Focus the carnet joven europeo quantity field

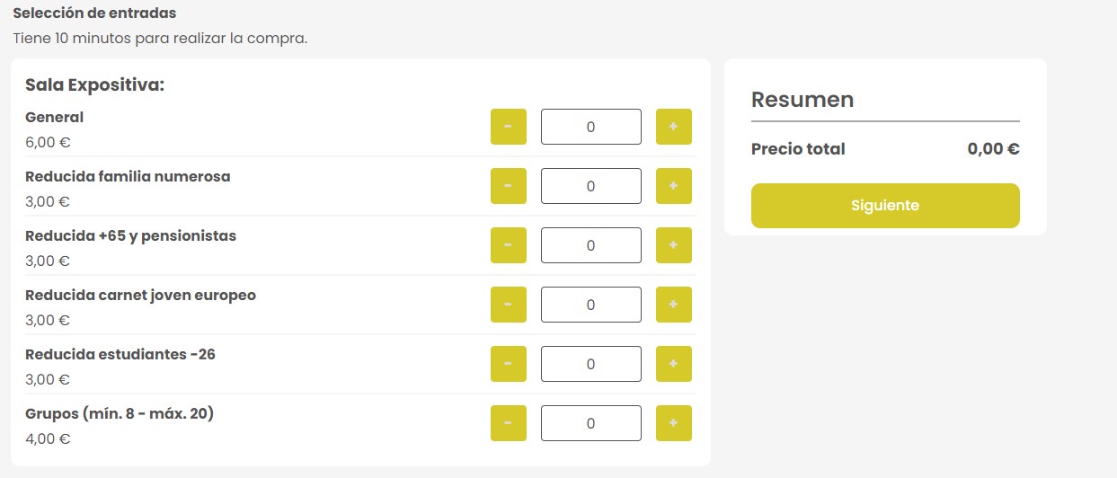pos(591,305)
